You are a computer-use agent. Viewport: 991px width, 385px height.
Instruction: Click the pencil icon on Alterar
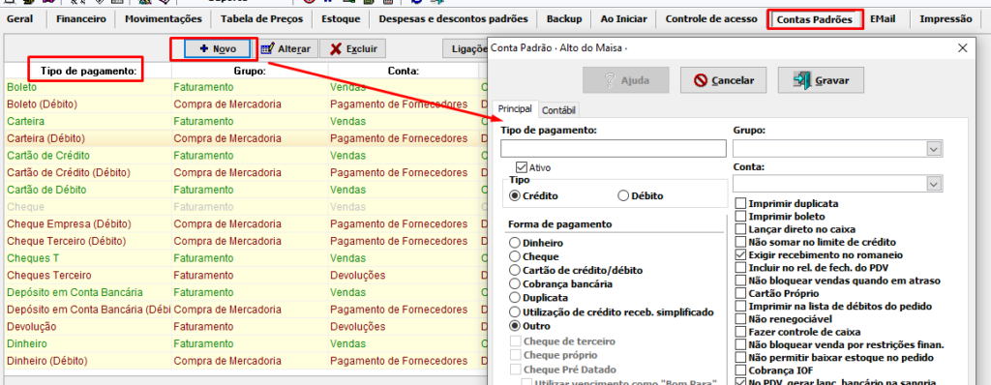267,48
